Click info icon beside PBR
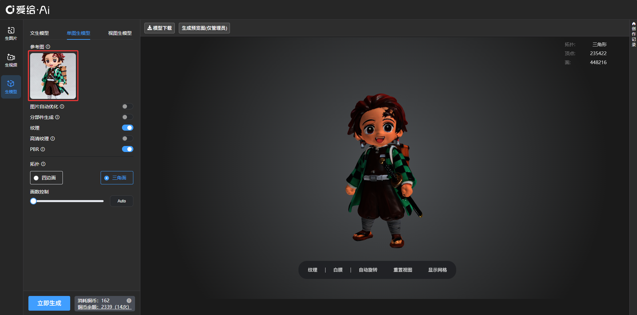Image resolution: width=637 pixels, height=315 pixels. point(43,149)
